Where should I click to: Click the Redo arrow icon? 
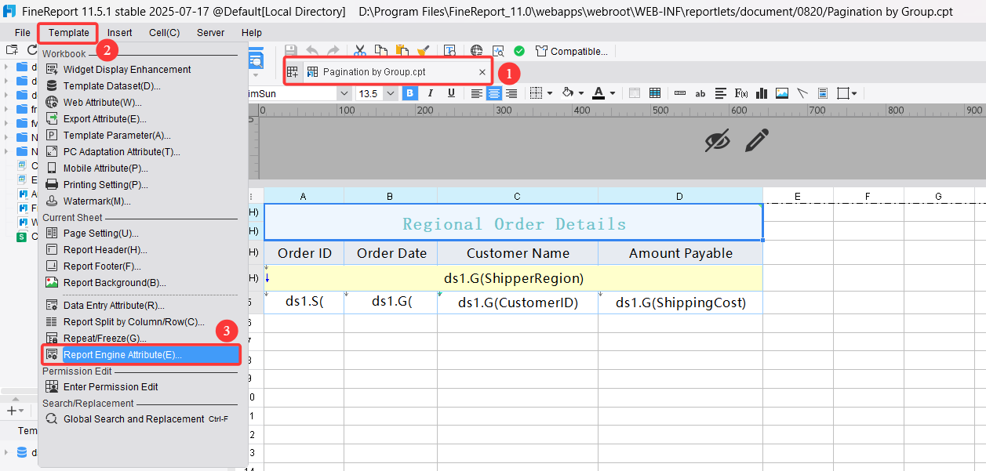(333, 51)
